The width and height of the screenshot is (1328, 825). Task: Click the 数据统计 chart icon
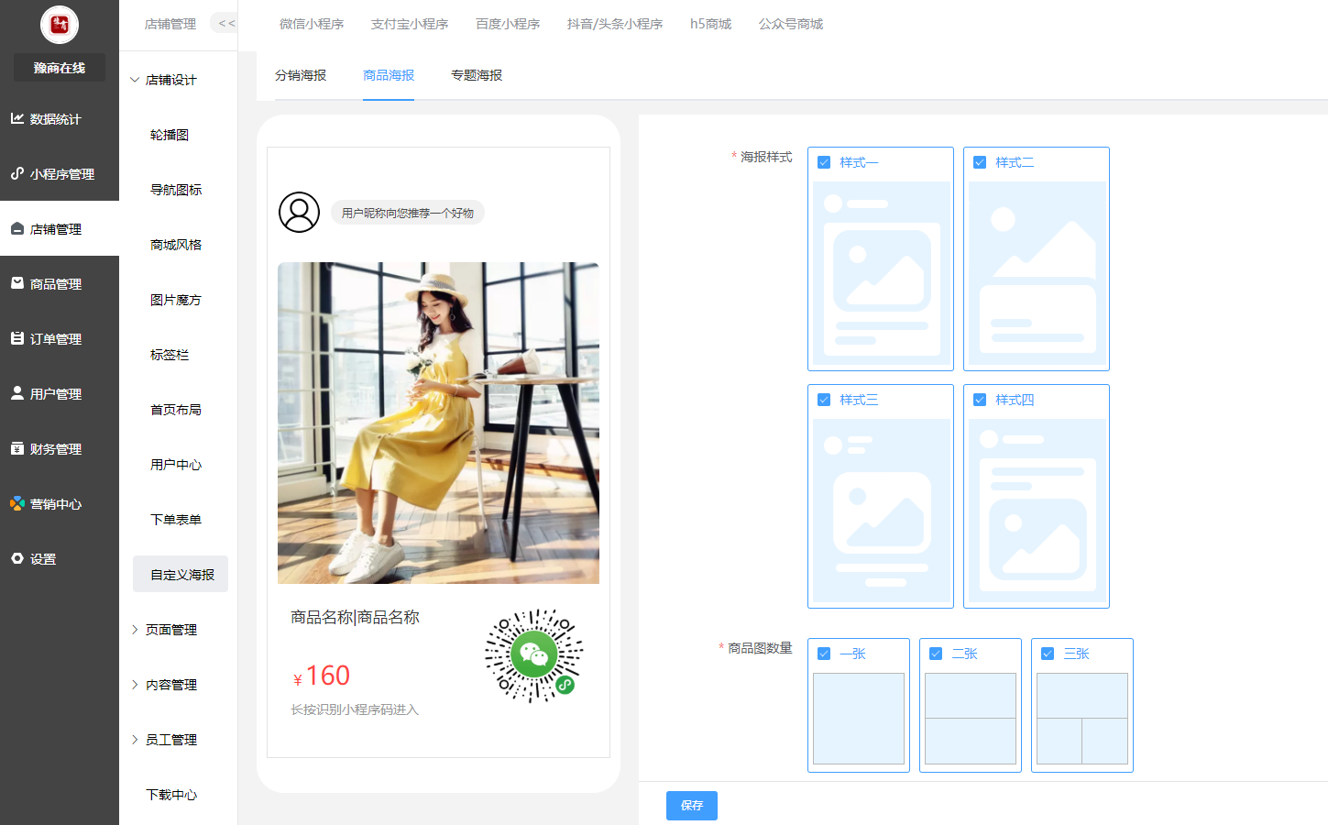click(x=17, y=118)
